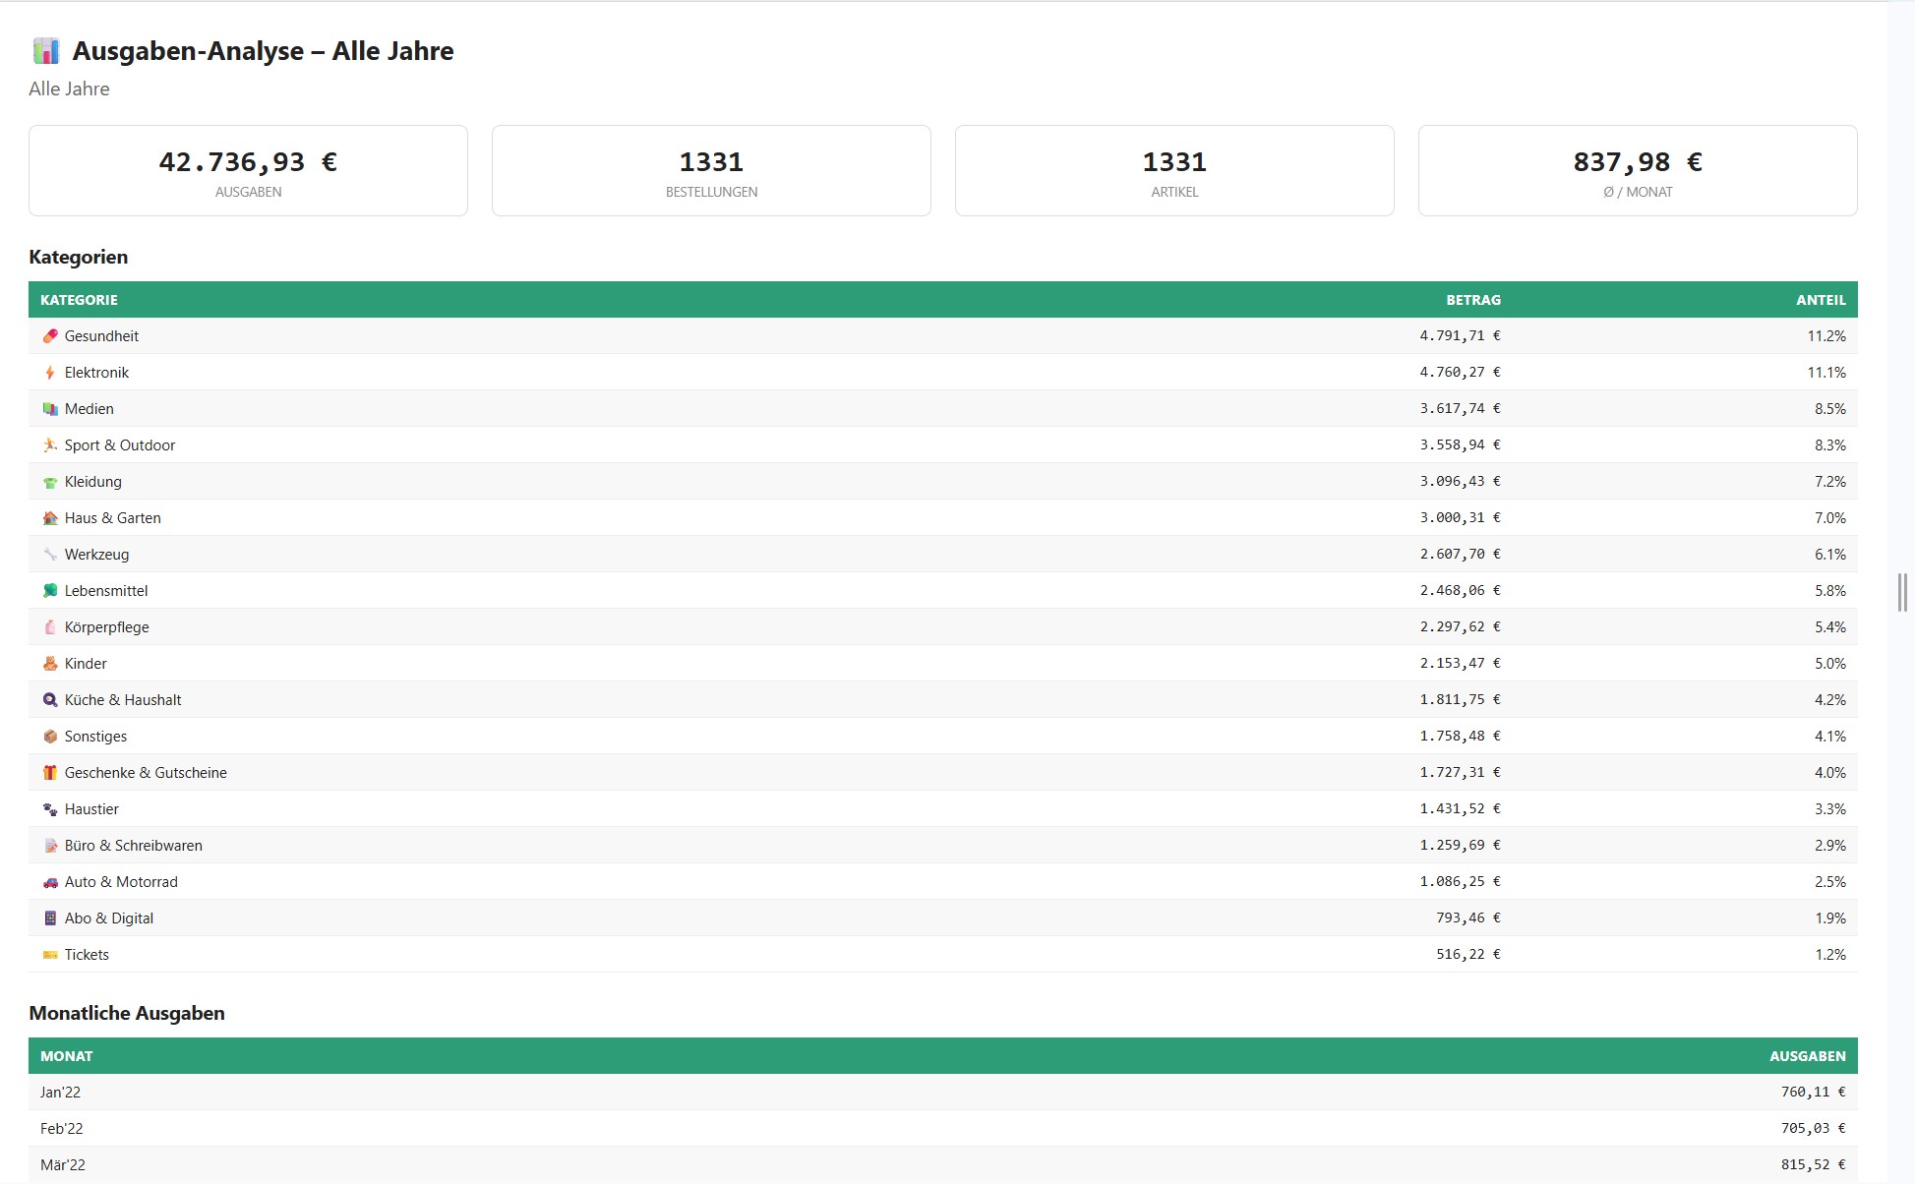Screen dimensions: 1915x1184
Task: Click the 4.791,71 € amount for Gesundheit
Action: tap(1461, 336)
